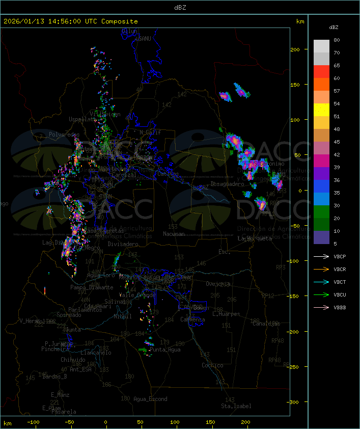360x429 pixels.
Task: Click the Cochico map label
Action: pyautogui.click(x=212, y=365)
